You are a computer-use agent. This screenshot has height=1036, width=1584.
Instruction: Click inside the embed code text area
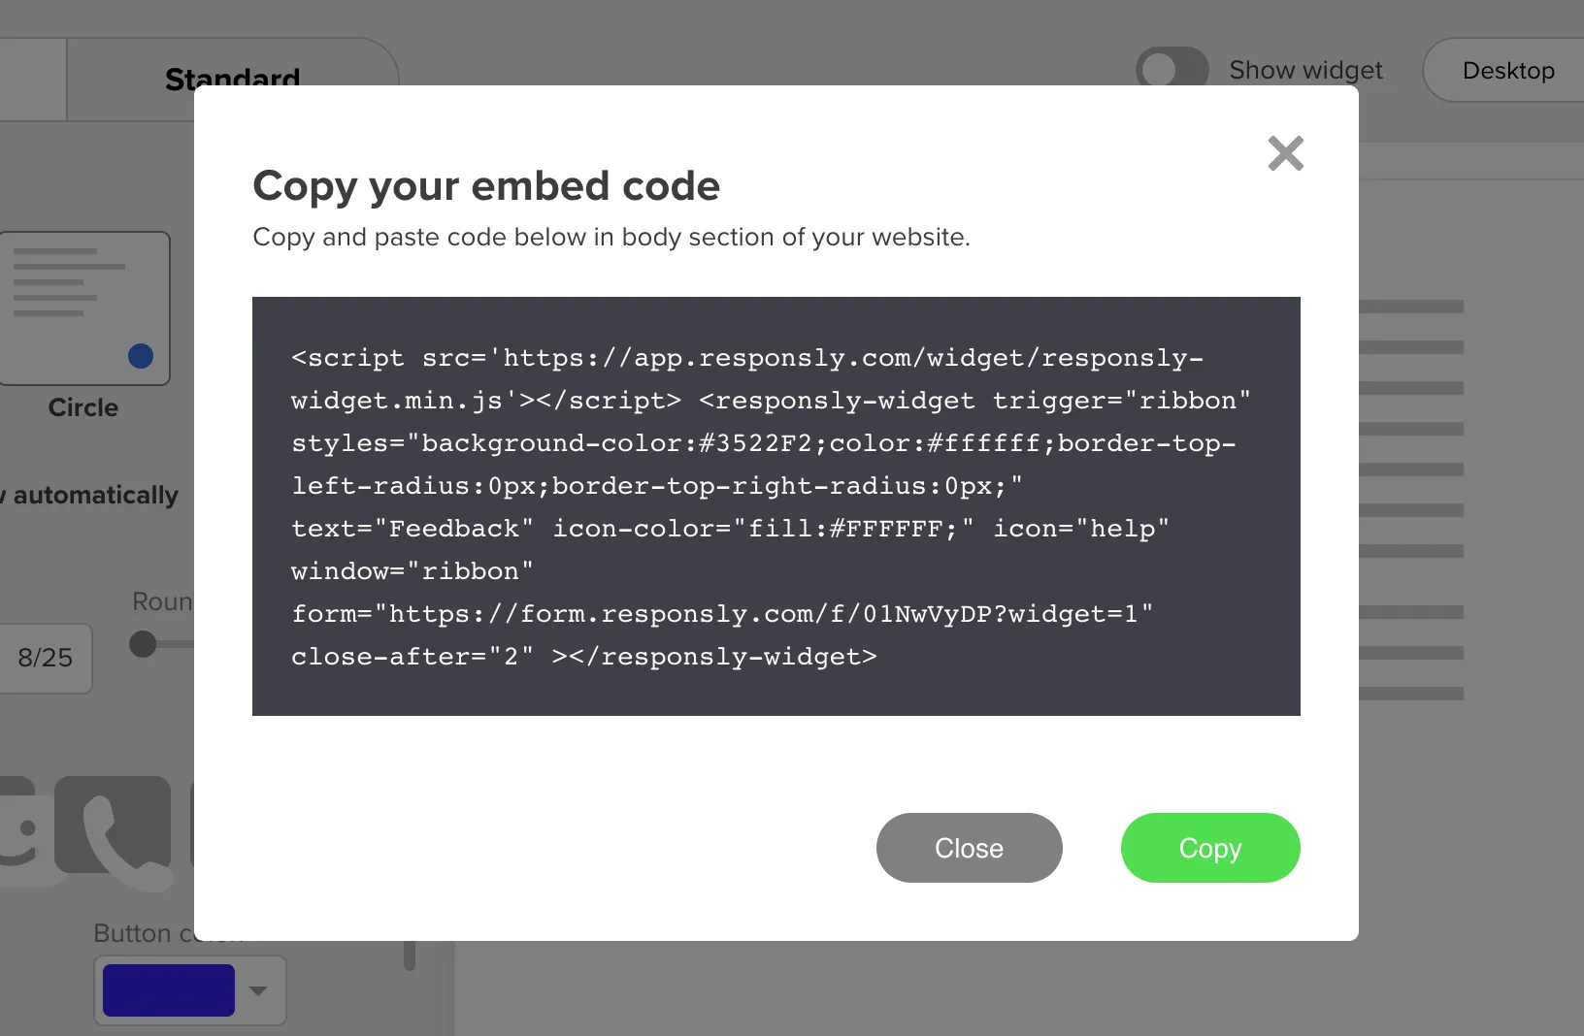click(x=775, y=504)
